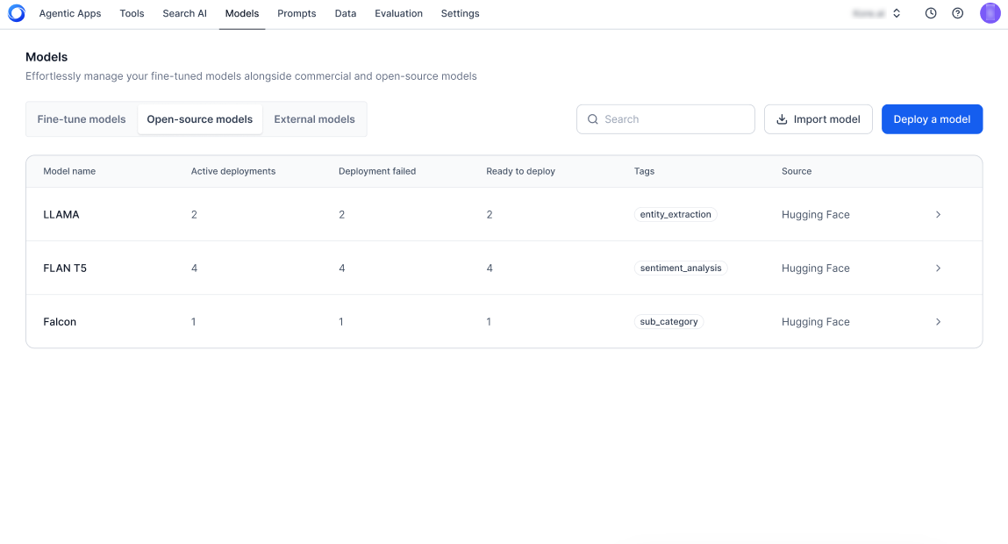The height and width of the screenshot is (544, 1008).
Task: Click the Deploy a model button
Action: click(x=932, y=119)
